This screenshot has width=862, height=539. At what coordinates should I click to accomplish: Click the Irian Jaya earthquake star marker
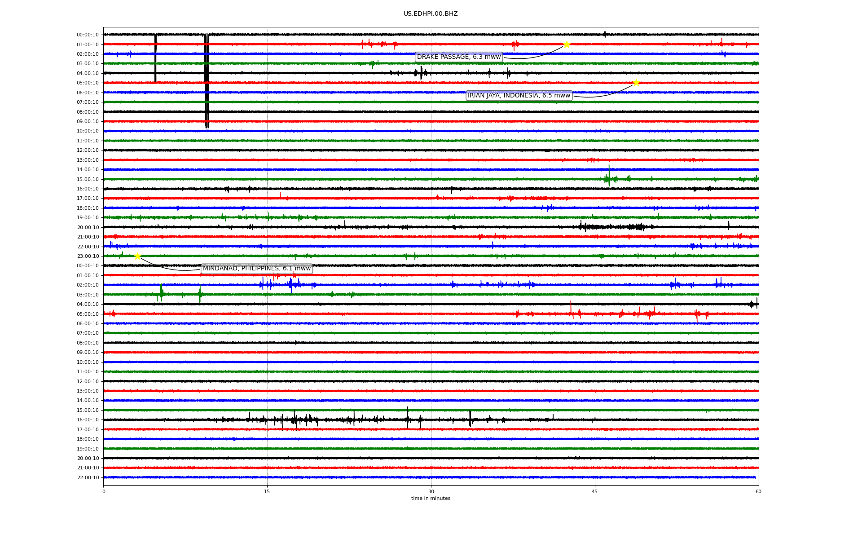[x=636, y=83]
